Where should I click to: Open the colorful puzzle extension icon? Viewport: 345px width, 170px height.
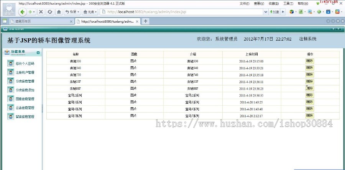click(x=337, y=12)
